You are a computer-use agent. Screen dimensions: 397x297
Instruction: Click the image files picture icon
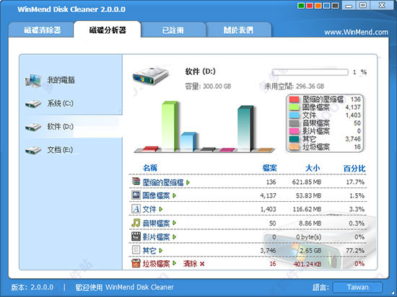click(x=136, y=195)
